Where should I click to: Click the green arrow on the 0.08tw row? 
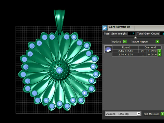pyautogui.click(x=160, y=55)
